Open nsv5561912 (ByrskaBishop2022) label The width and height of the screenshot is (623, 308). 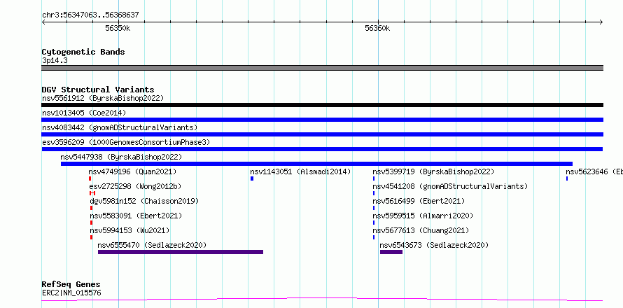(102, 98)
